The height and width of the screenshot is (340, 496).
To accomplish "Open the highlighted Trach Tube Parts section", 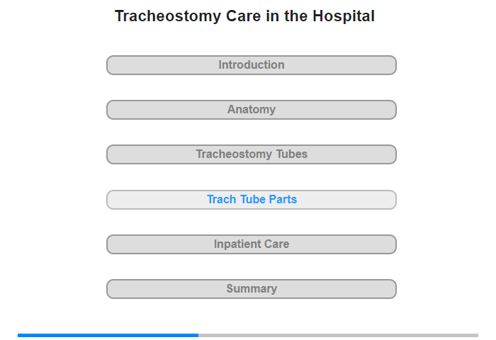I will point(252,200).
